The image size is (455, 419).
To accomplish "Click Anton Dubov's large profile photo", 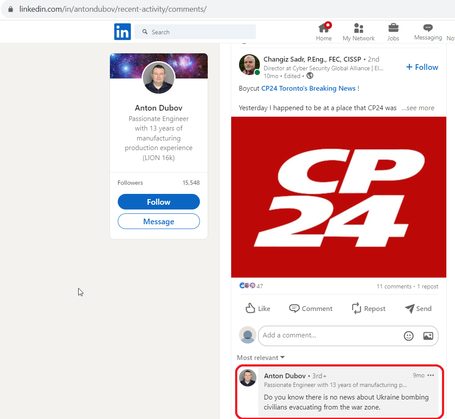I will point(159,78).
